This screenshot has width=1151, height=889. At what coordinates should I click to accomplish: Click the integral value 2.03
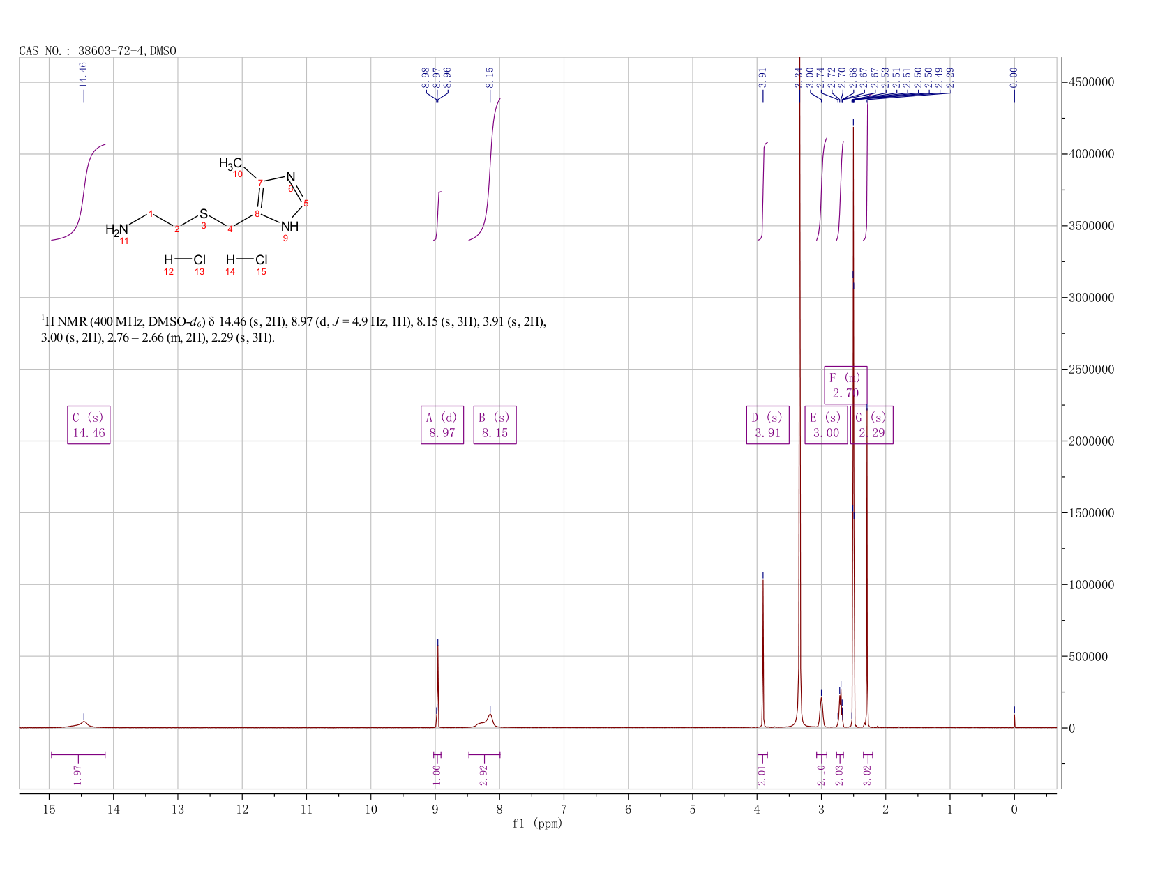point(840,775)
